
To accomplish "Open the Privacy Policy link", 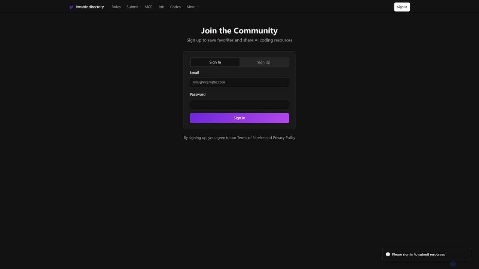I will click(x=284, y=138).
